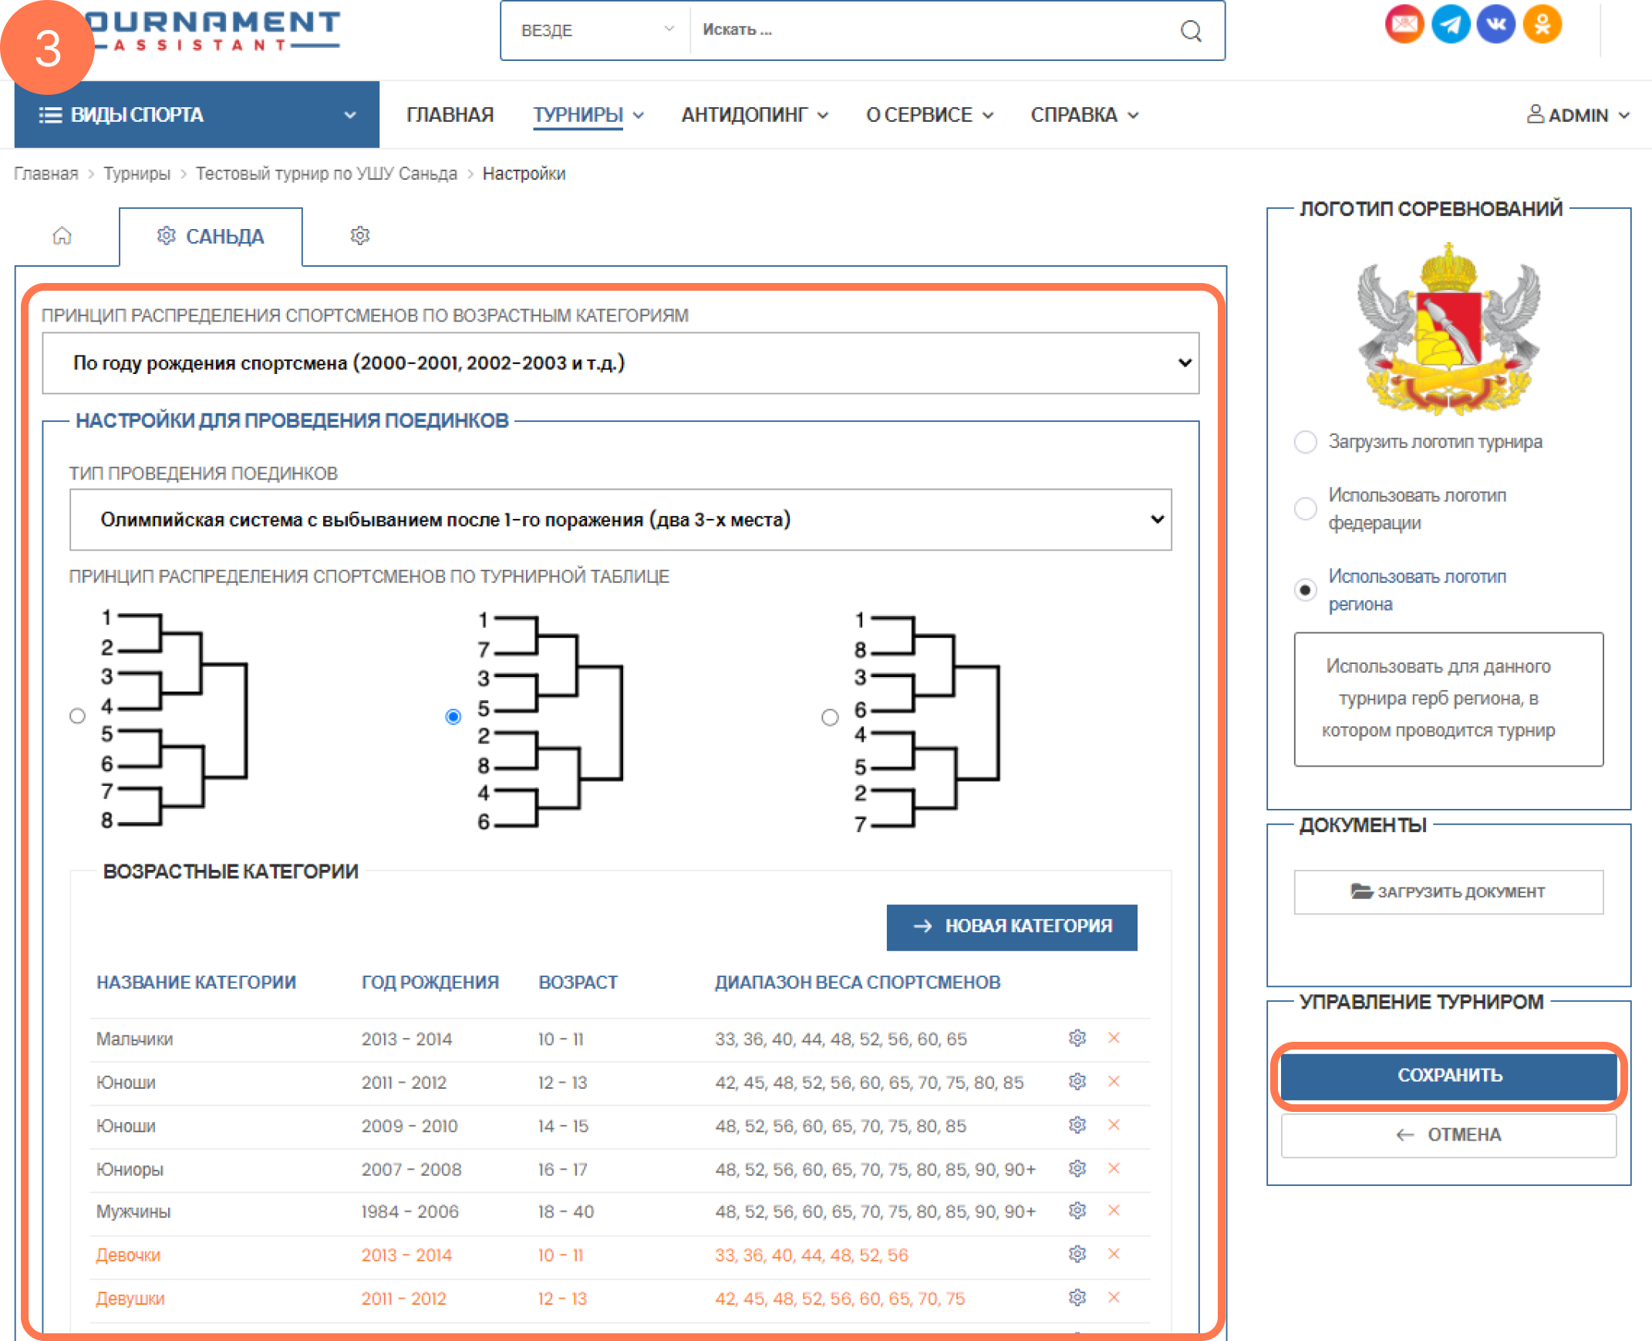
Task: Edit the Юноши 2011 - 2012 category
Action: click(x=1077, y=1080)
